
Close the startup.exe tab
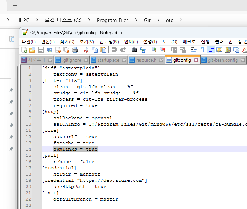[x=124, y=60]
